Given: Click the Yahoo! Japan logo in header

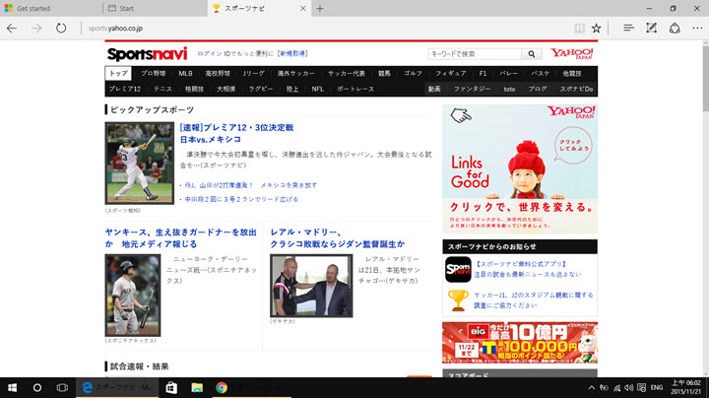Looking at the screenshot, I should pos(571,53).
